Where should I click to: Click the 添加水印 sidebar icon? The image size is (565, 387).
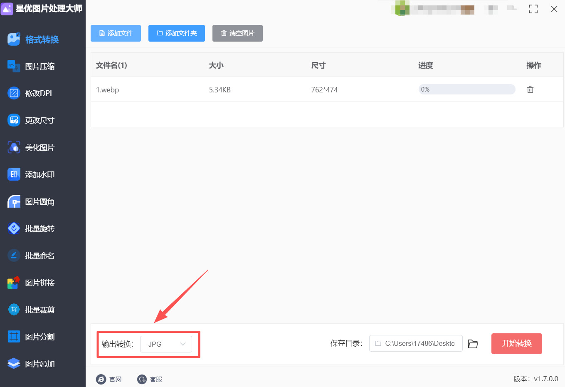tap(14, 174)
